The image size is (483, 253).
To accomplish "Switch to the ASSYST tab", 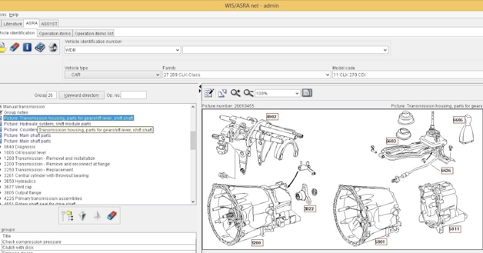I will 50,24.
